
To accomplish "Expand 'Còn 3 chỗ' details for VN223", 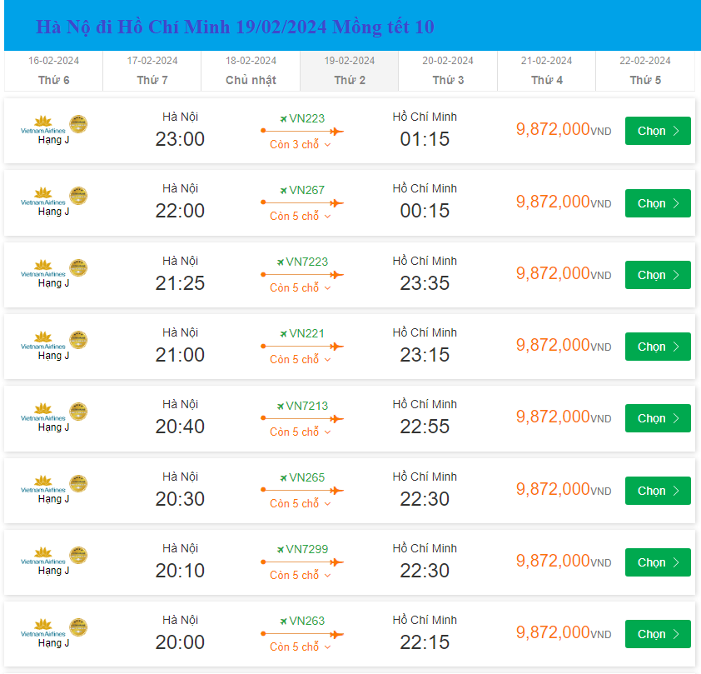I will 301,145.
